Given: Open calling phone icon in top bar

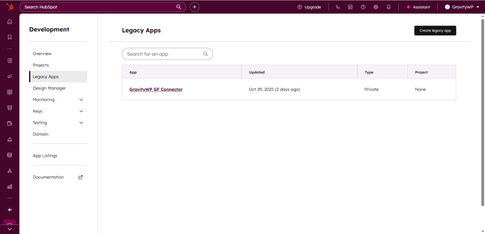Looking at the screenshot, I should point(338,7).
